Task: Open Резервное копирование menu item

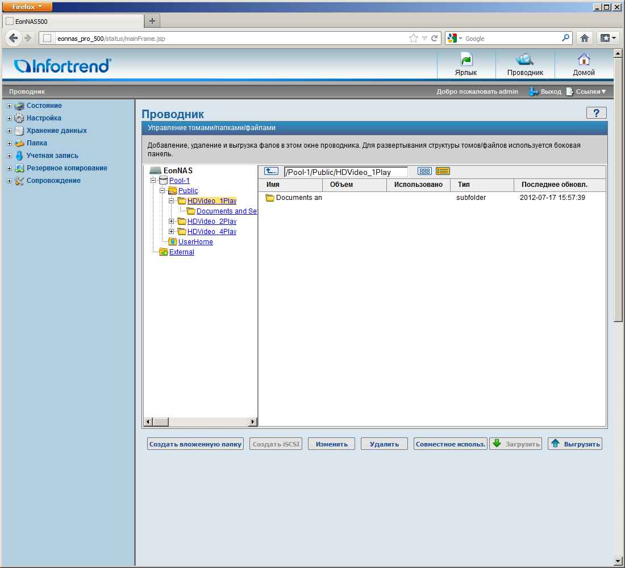Action: coord(67,168)
